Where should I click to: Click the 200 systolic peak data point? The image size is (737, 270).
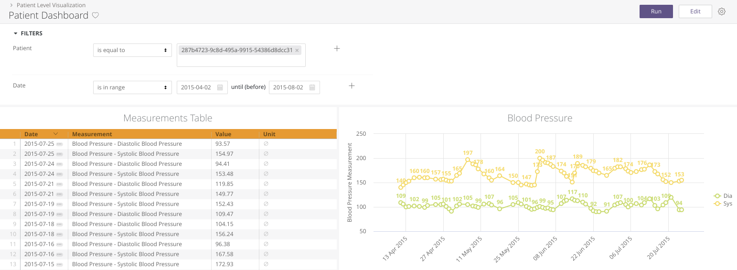(540, 158)
